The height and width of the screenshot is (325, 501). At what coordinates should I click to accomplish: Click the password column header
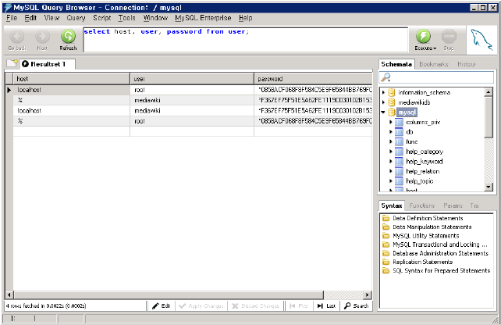pyautogui.click(x=312, y=79)
